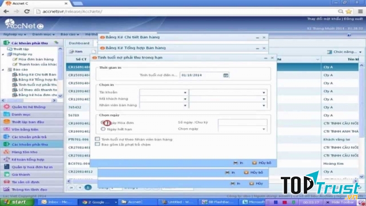
Task: Enable Tính tuổi nợ theo Nhân viên bán hàng
Action: pyautogui.click(x=97, y=139)
